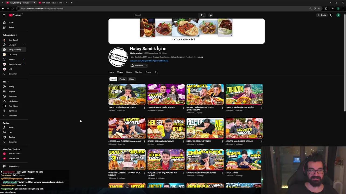346x194 pixels.
Task: Click the browser reload button
Action: pos(13,8)
